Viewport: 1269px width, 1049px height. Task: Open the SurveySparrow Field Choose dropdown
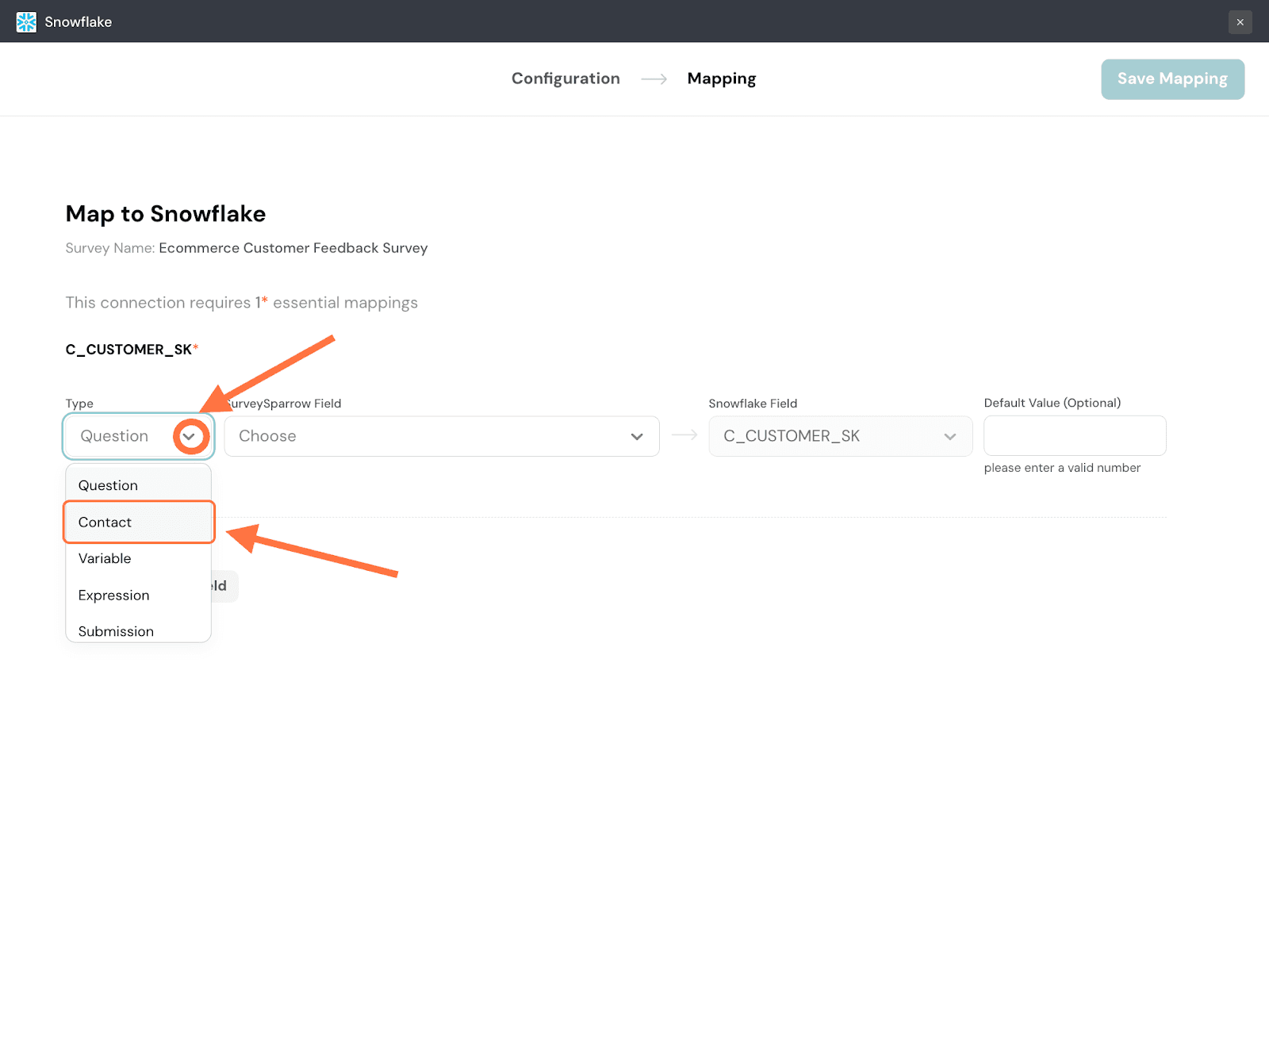428,436
